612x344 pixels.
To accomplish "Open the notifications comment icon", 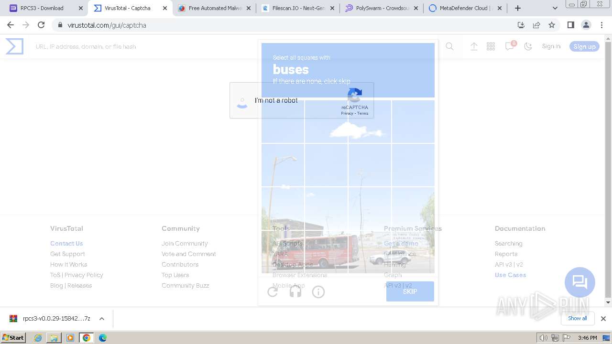I will coord(510,46).
